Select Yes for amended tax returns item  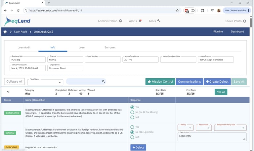click(x=132, y=107)
